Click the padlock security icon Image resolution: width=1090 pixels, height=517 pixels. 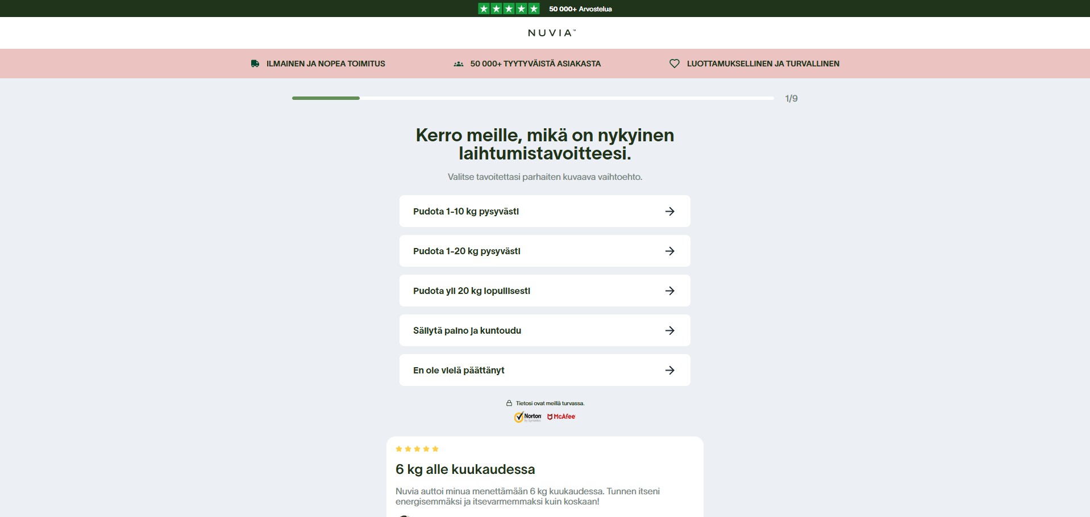click(509, 403)
